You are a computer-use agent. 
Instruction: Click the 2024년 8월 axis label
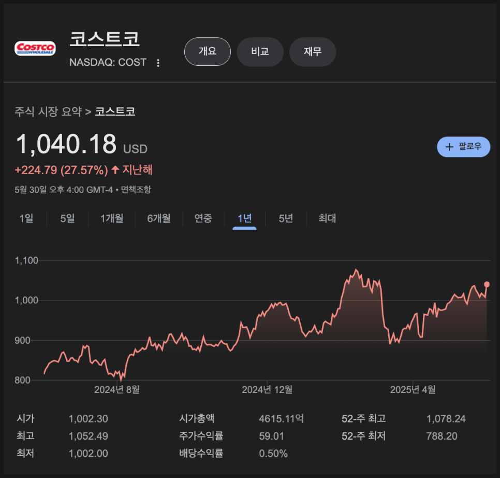116,389
